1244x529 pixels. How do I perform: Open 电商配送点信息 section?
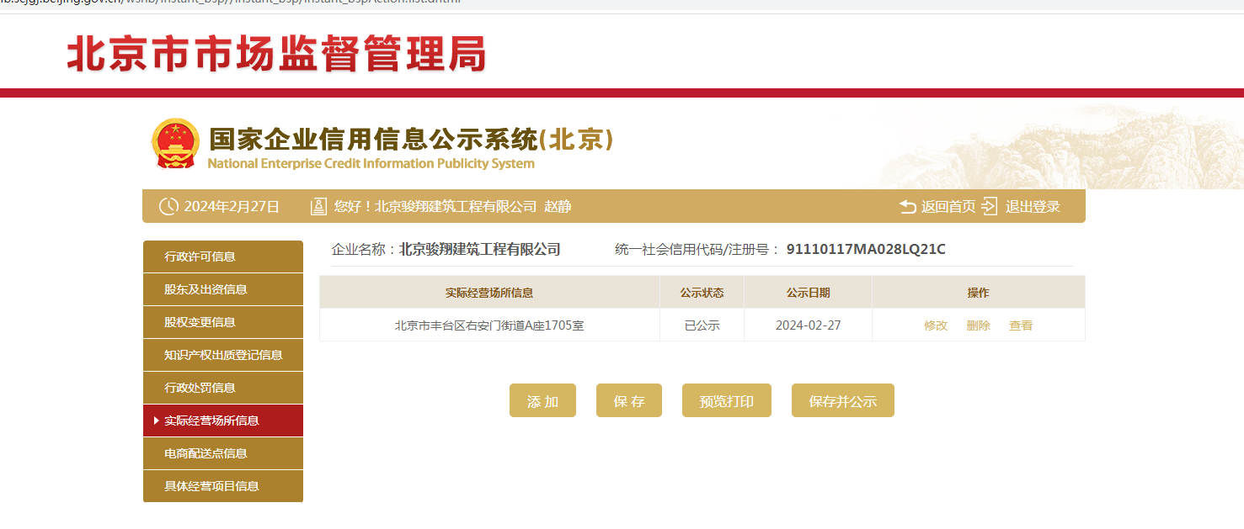(223, 453)
